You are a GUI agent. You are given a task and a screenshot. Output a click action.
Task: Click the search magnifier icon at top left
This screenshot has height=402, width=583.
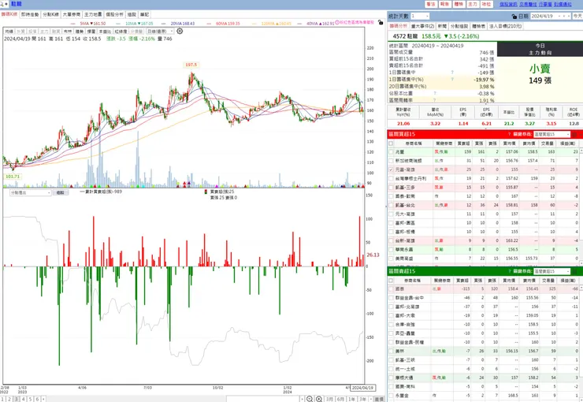click(2, 4)
